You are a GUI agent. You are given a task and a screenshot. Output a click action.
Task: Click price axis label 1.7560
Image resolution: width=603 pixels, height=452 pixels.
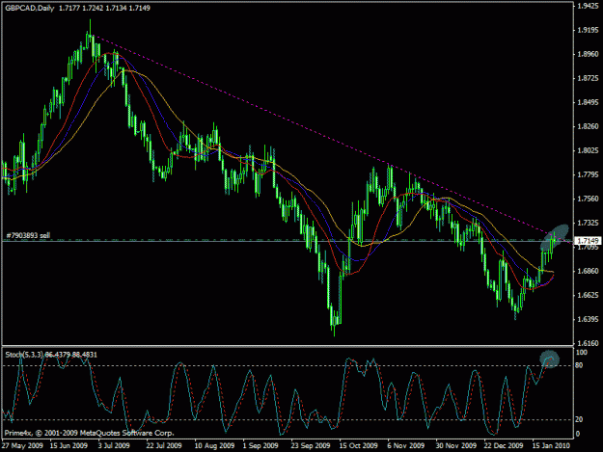tap(588, 199)
